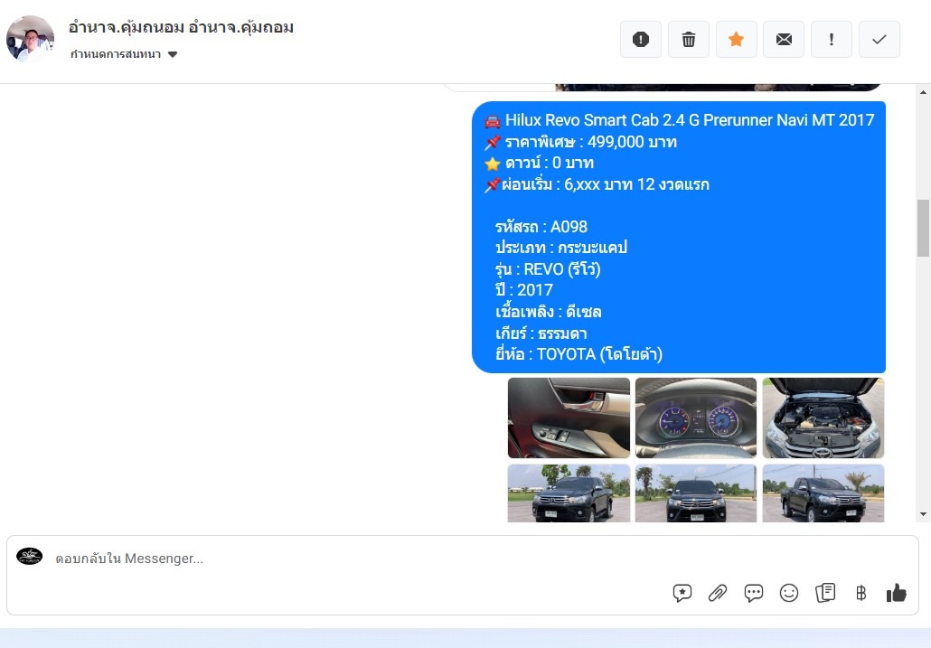Open emoji picker smiley icon

(x=789, y=593)
